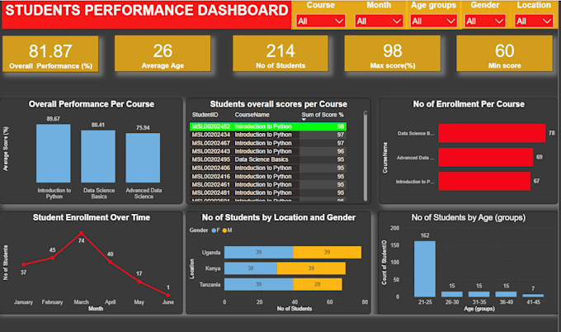
Task: Select Tanzania female bar segment
Action: pyautogui.click(x=259, y=284)
